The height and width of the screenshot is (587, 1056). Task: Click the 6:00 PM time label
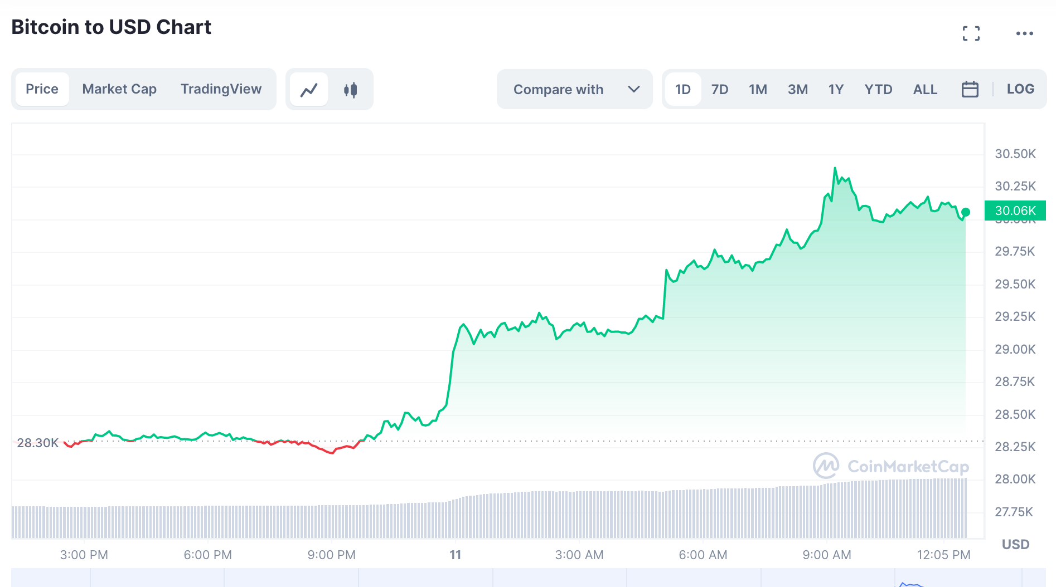(207, 555)
